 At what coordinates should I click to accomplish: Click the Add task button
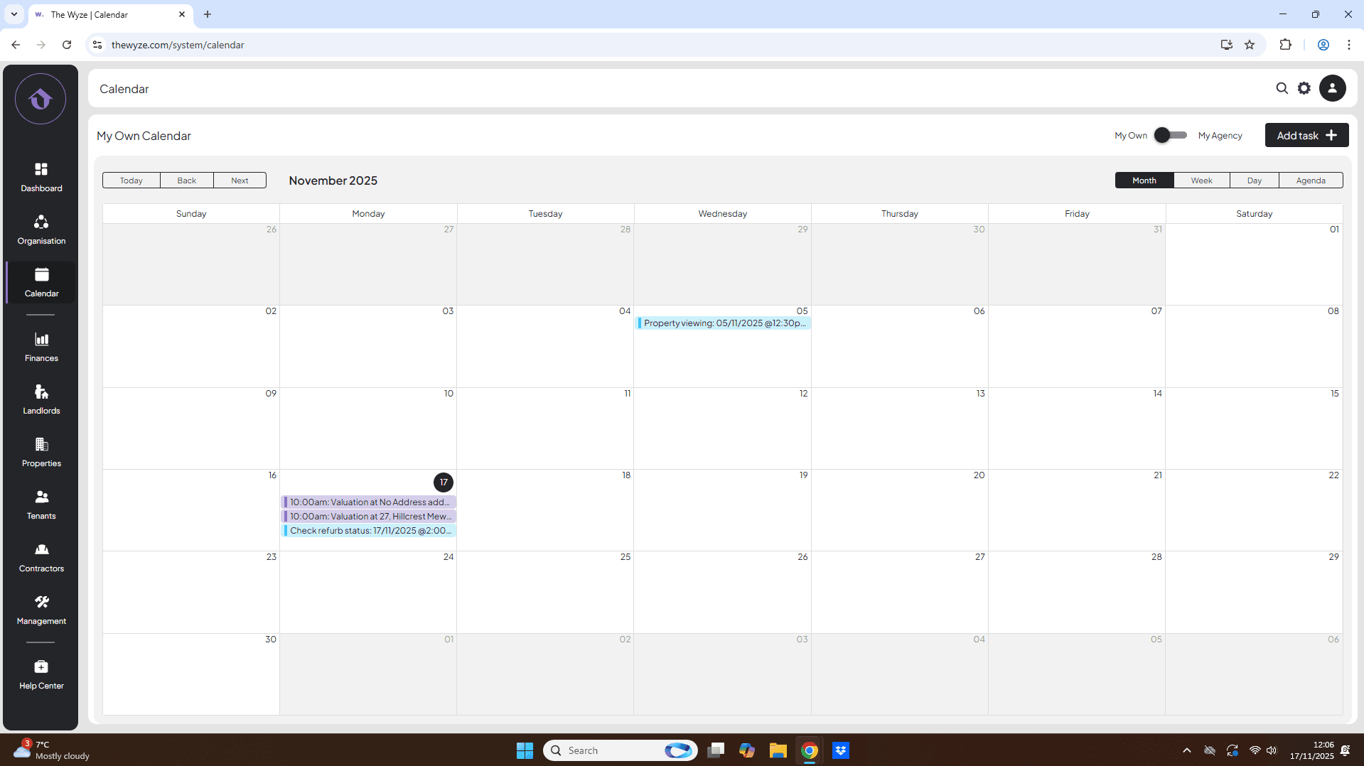tap(1306, 135)
